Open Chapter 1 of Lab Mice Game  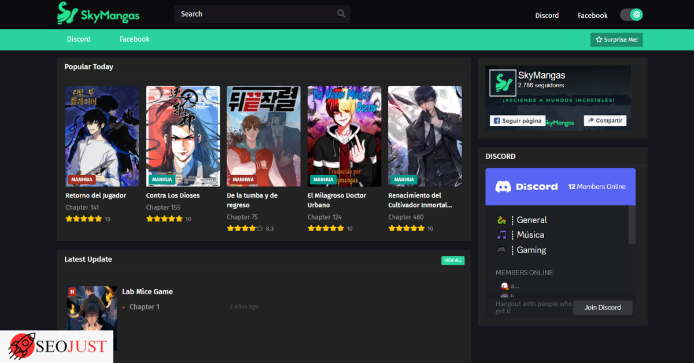pos(145,307)
